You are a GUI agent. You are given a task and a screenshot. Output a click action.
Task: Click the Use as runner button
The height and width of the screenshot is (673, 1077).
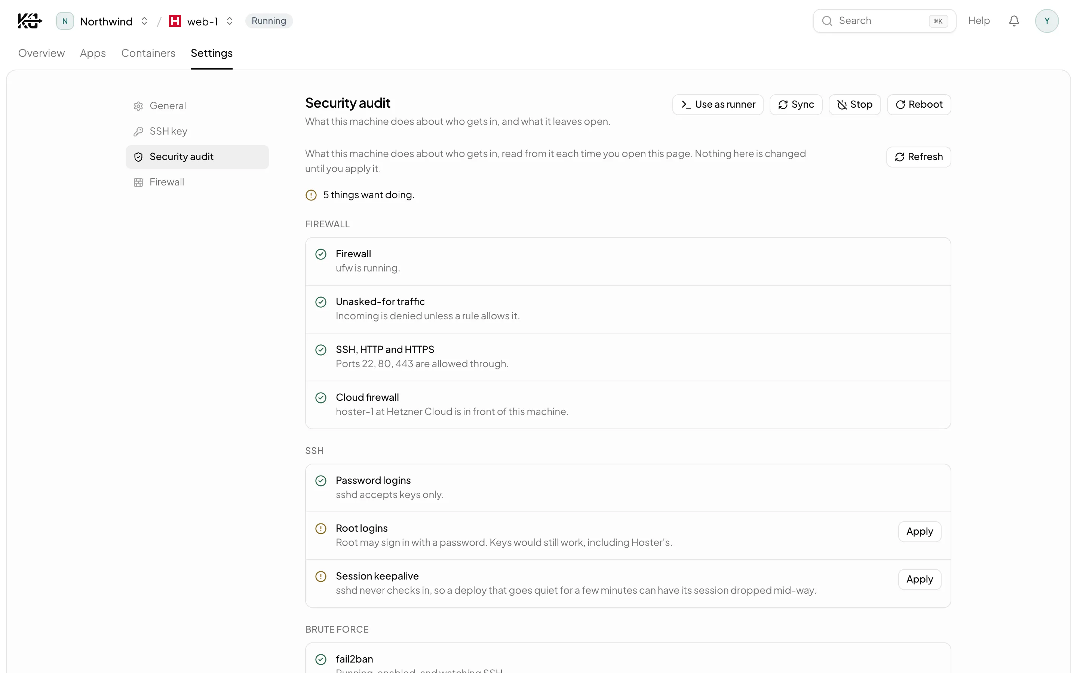point(717,105)
